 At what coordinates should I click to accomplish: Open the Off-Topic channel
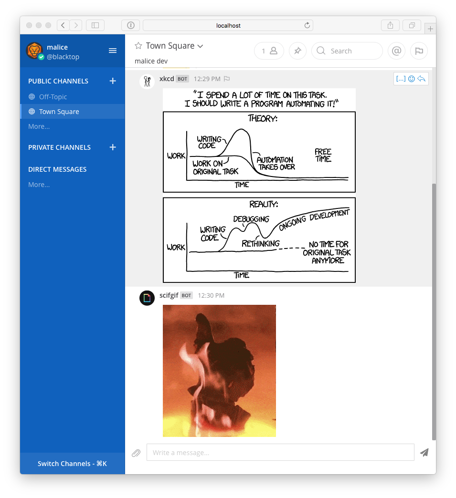coord(73,96)
